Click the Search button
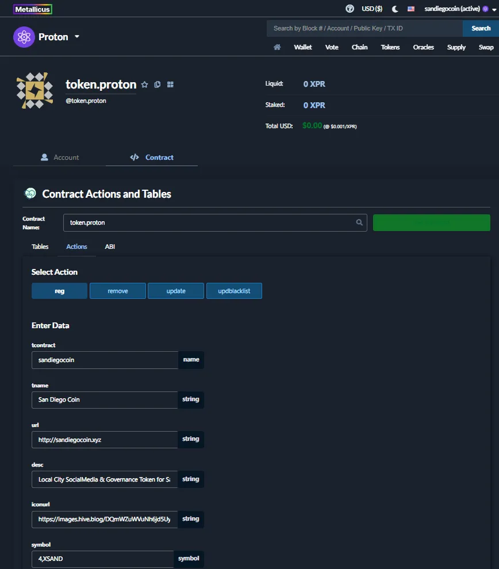 tap(481, 28)
